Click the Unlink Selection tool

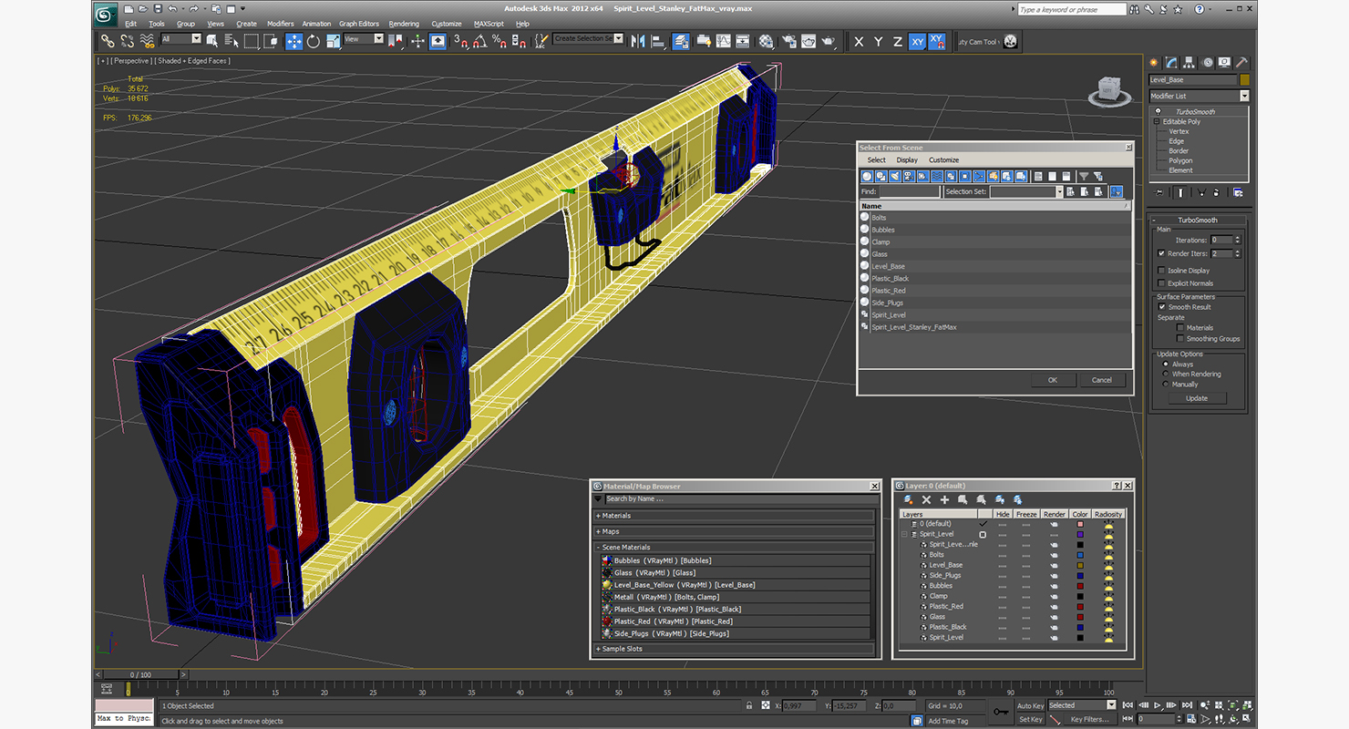click(x=127, y=41)
